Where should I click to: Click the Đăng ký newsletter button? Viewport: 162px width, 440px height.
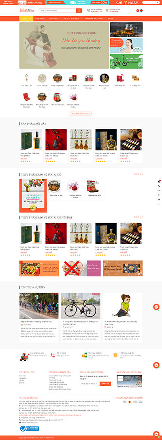click(x=105, y=384)
